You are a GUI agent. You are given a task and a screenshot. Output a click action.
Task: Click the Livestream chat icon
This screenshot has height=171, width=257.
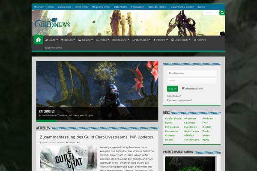point(173,40)
